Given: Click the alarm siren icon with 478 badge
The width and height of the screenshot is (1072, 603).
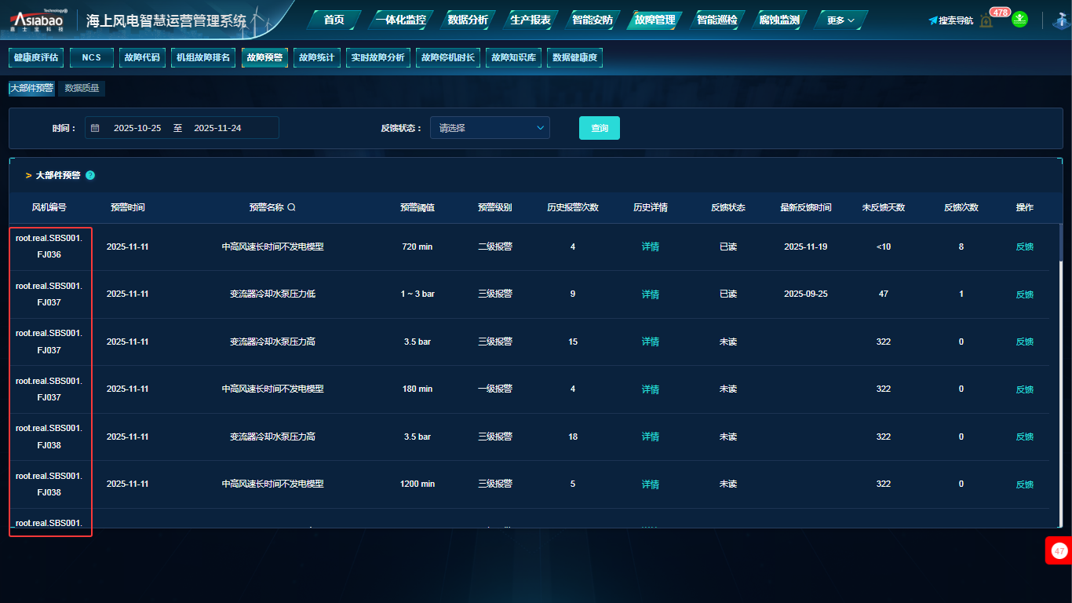Looking at the screenshot, I should point(986,20).
